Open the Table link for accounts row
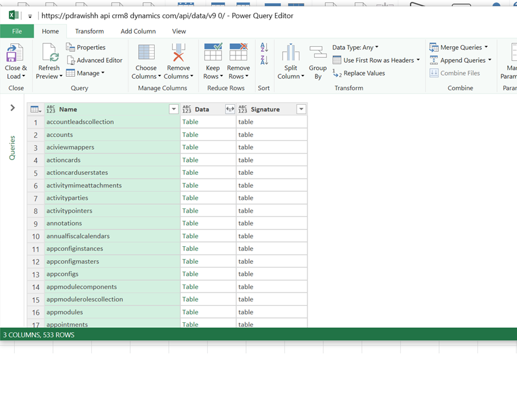This screenshot has height=396, width=517. tap(190, 135)
